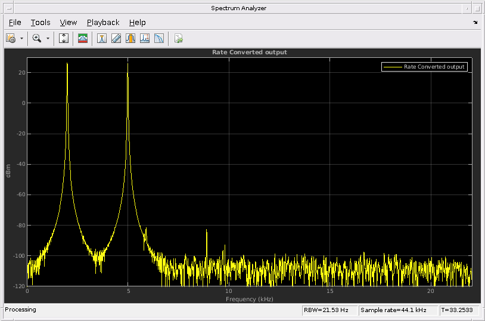Viewport: 485px width, 321px height.
Task: Click the copy display to figure icon
Action: 178,38
